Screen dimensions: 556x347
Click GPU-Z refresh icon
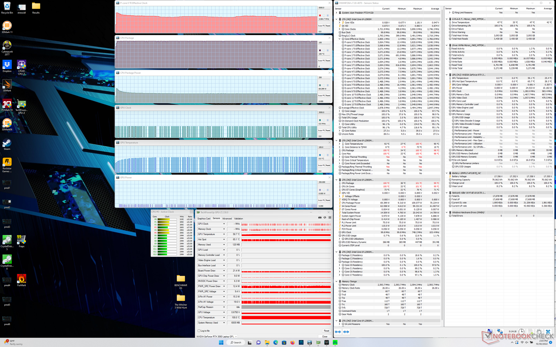click(325, 217)
